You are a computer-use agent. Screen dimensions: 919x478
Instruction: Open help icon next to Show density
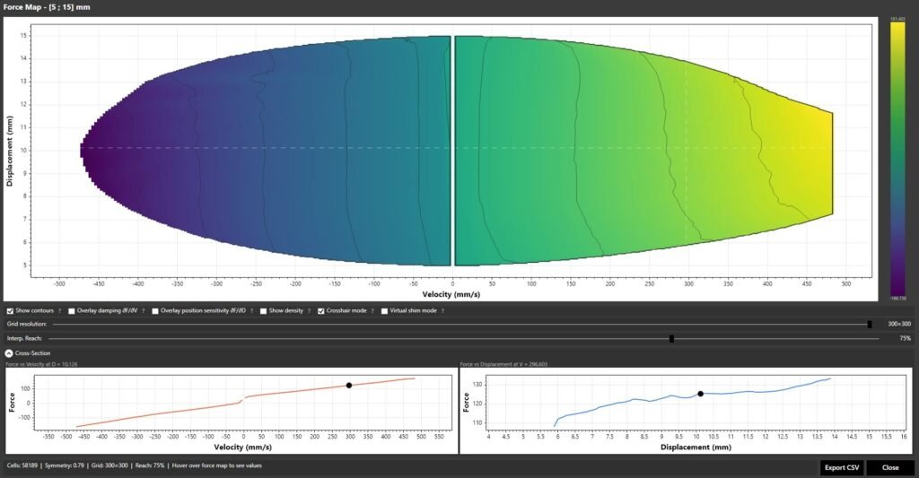coord(309,311)
